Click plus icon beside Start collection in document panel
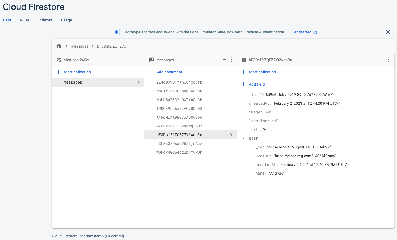This screenshot has width=397, height=240. click(x=243, y=72)
